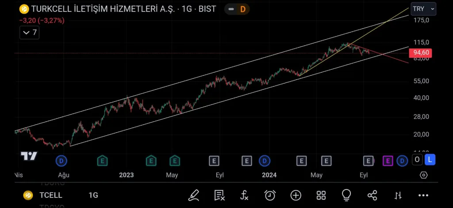Open the three-dots more menu

423,196
